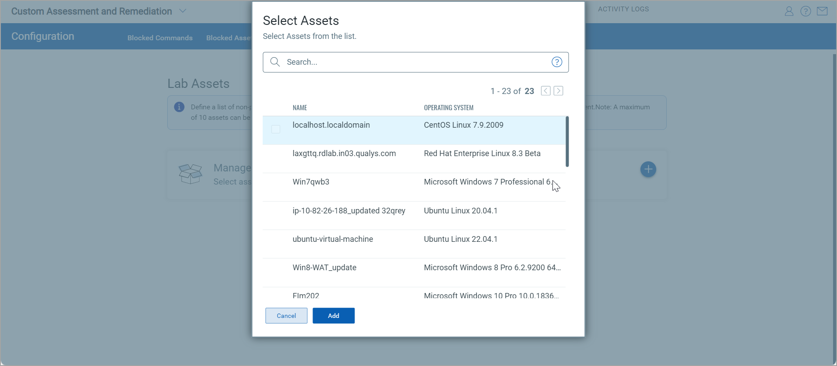Click the Lab Assets info icon

pos(179,107)
